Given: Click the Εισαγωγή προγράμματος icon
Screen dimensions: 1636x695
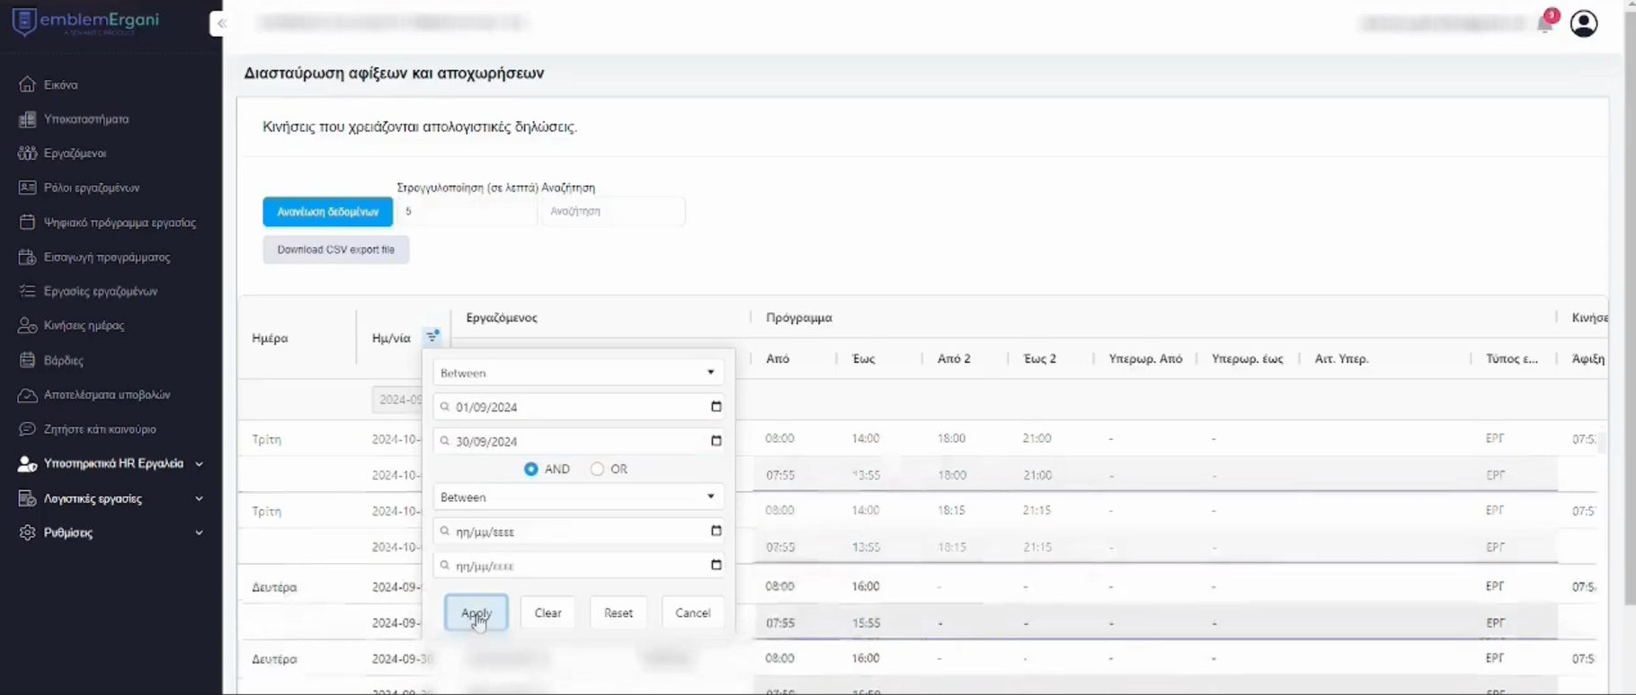Looking at the screenshot, I should (x=27, y=257).
